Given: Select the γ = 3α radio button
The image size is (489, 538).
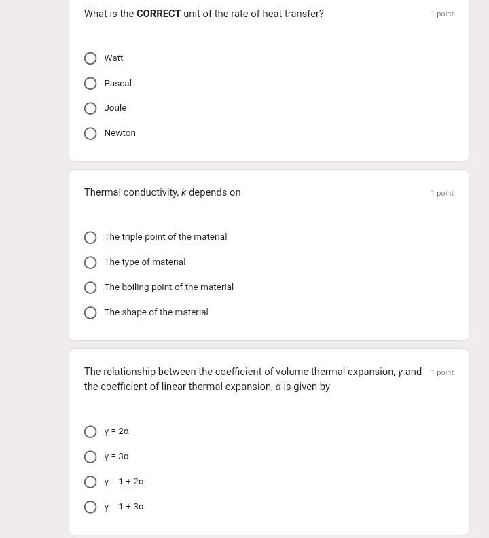Looking at the screenshot, I should [90, 457].
